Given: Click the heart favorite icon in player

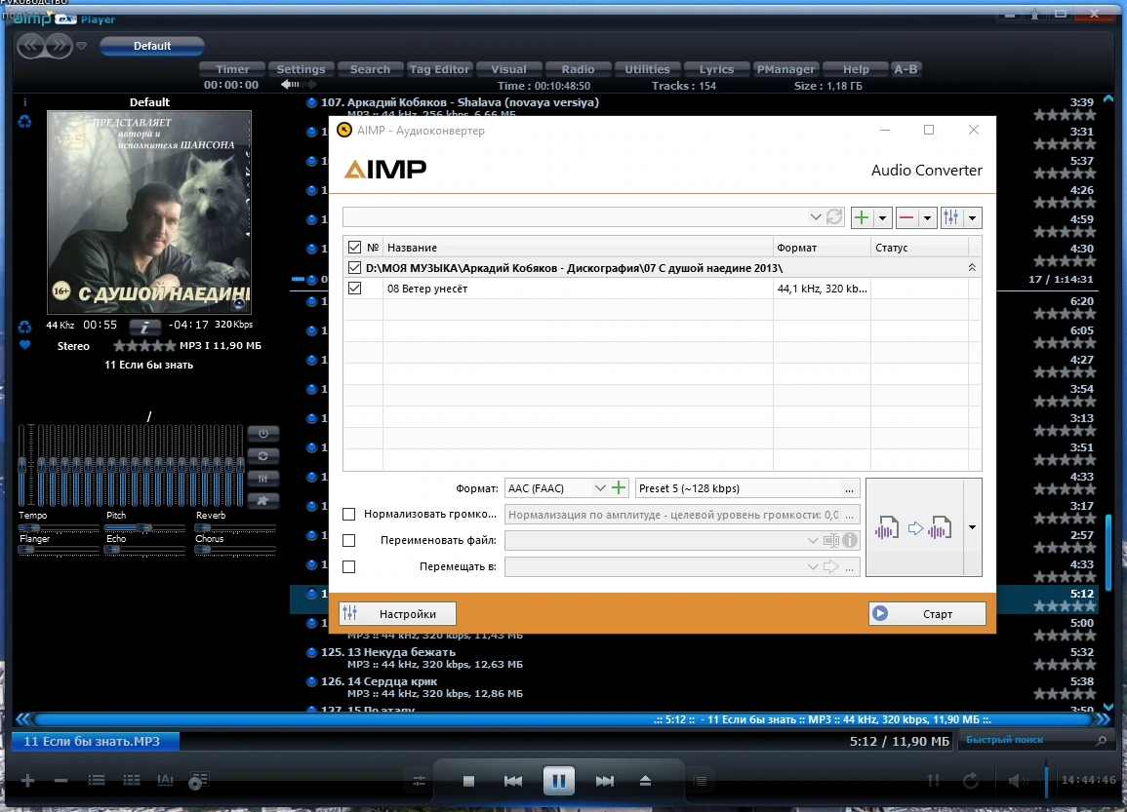Looking at the screenshot, I should click(25, 345).
